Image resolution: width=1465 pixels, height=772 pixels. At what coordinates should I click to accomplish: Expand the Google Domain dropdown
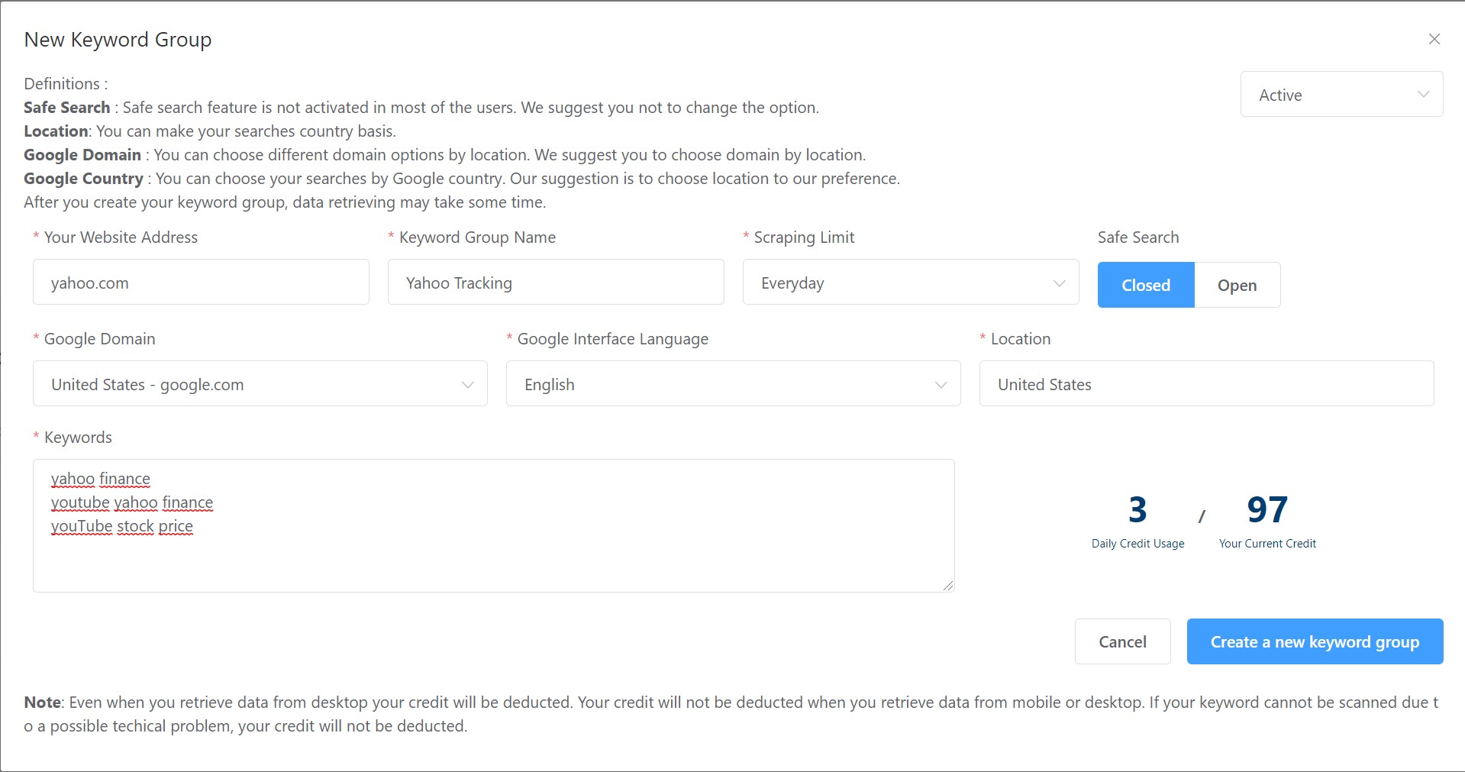(260, 383)
